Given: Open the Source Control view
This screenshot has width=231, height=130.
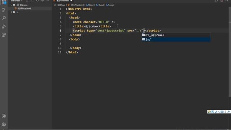Looking at the screenshot, I should coord(4,10).
